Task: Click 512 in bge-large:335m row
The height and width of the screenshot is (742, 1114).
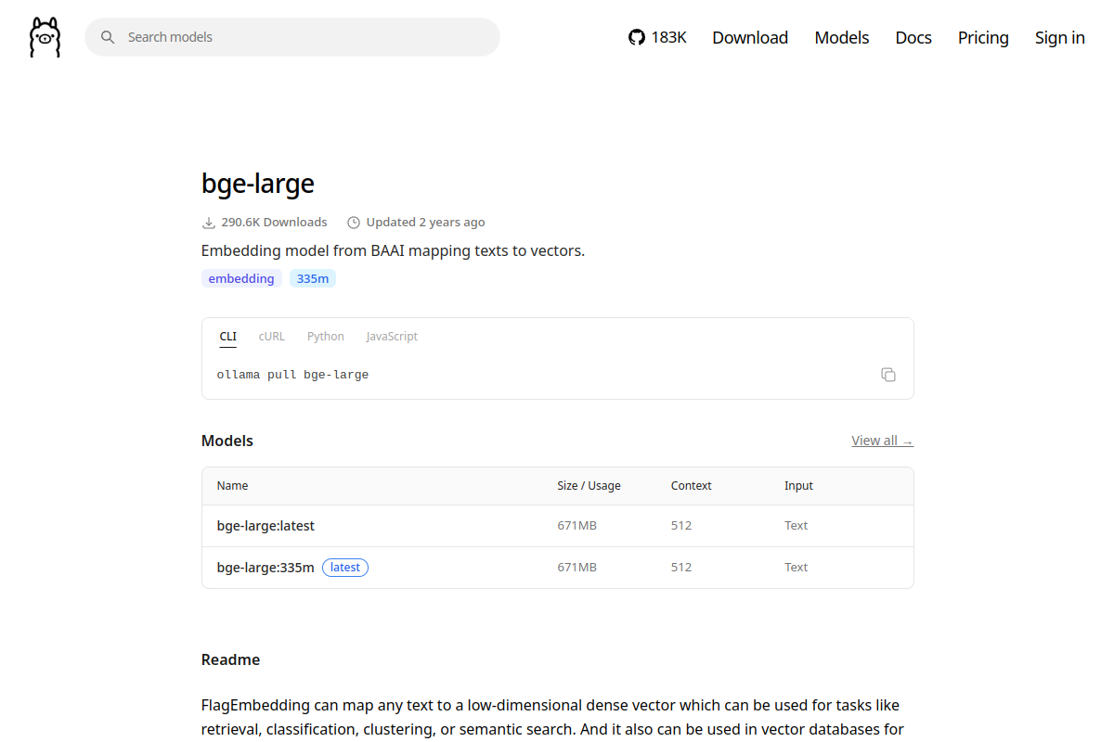Action: tap(681, 568)
